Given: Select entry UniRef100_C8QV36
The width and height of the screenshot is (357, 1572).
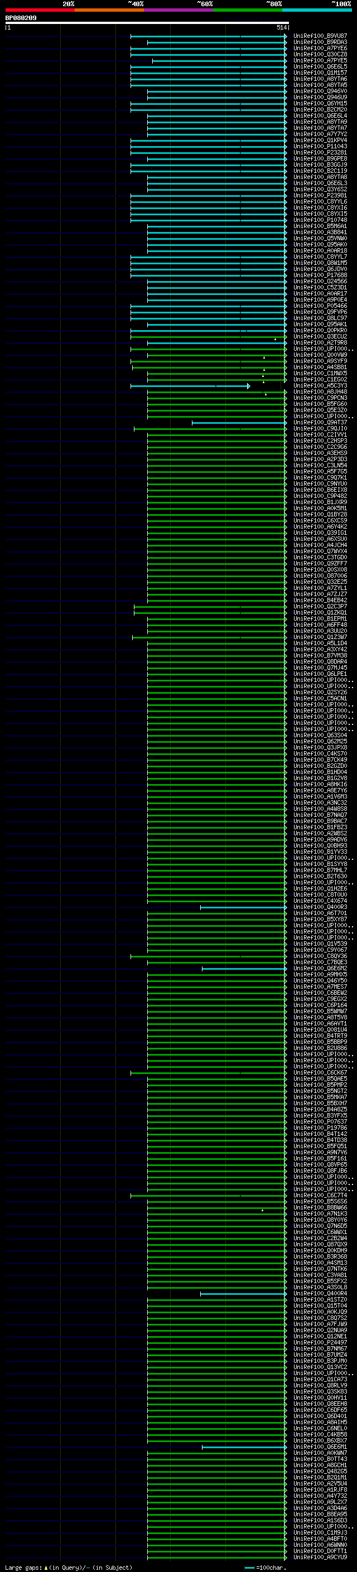Looking at the screenshot, I should pos(320,956).
